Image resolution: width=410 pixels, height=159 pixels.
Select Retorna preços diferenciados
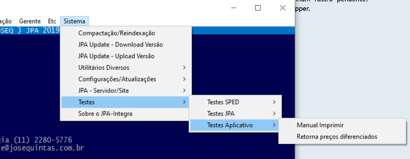coord(337,137)
